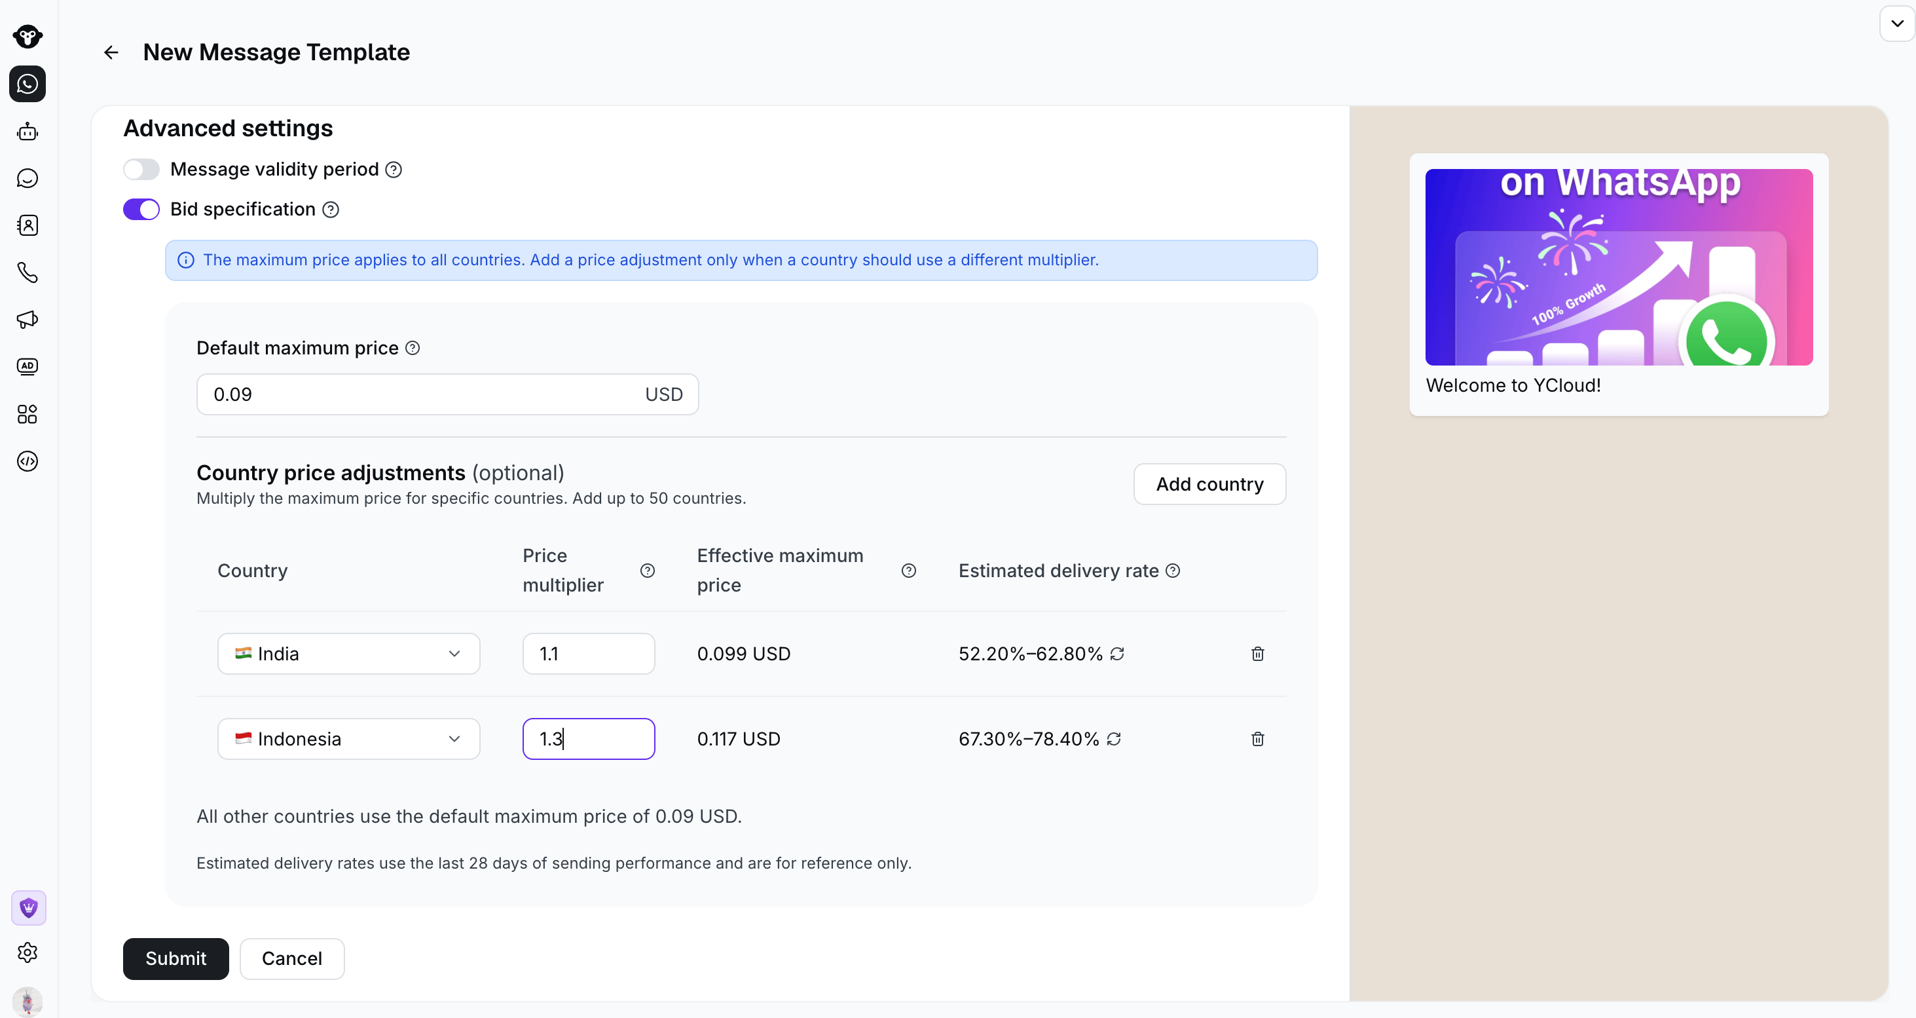Show help for Estimated delivery rate
The image size is (1916, 1018).
coord(1173,571)
